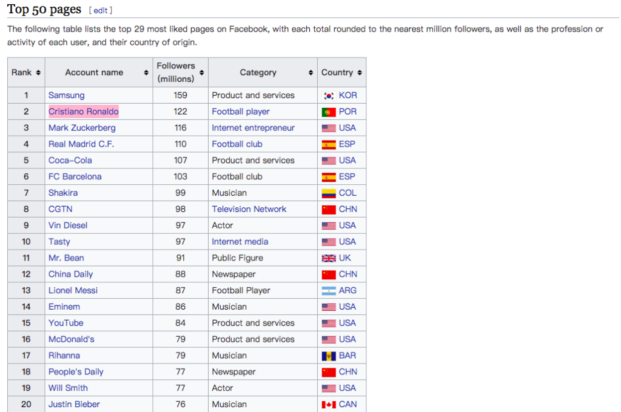Viewport: 621px width, 412px height.
Task: Click the Spain flag in Real Madrid row
Action: tap(329, 145)
